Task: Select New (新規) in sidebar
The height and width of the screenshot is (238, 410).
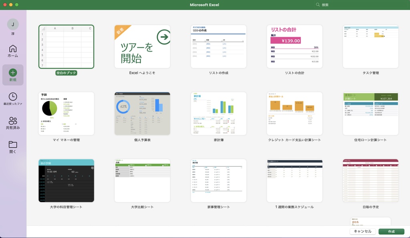Action: 13,75
